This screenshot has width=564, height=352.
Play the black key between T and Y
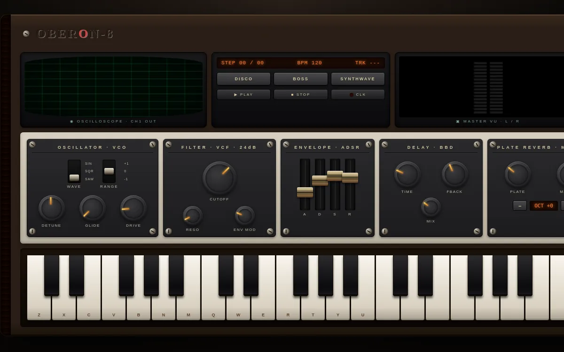tap(326, 275)
